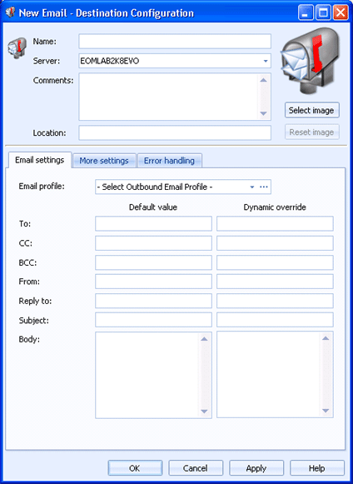
Task: Click the small mailbox icon beside Name
Action: coord(17,48)
